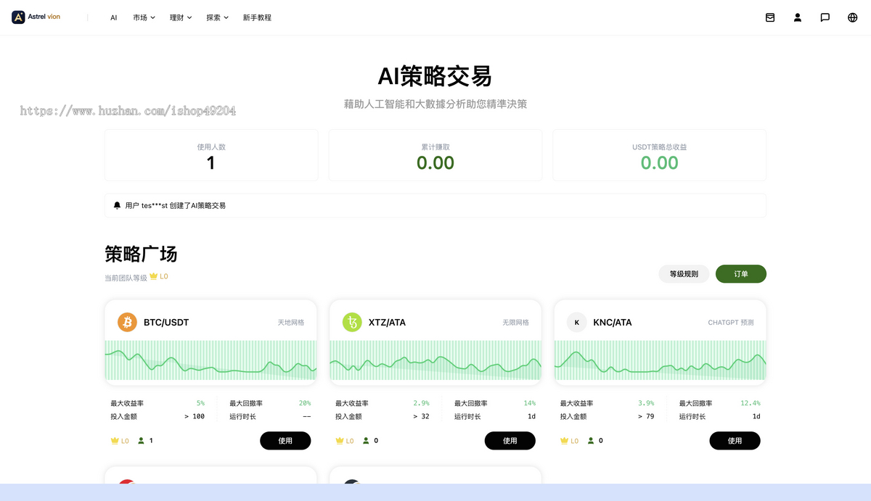Screen dimensions: 871x501
Task: Click the CHATGPT 预测 strategy label
Action: point(731,322)
